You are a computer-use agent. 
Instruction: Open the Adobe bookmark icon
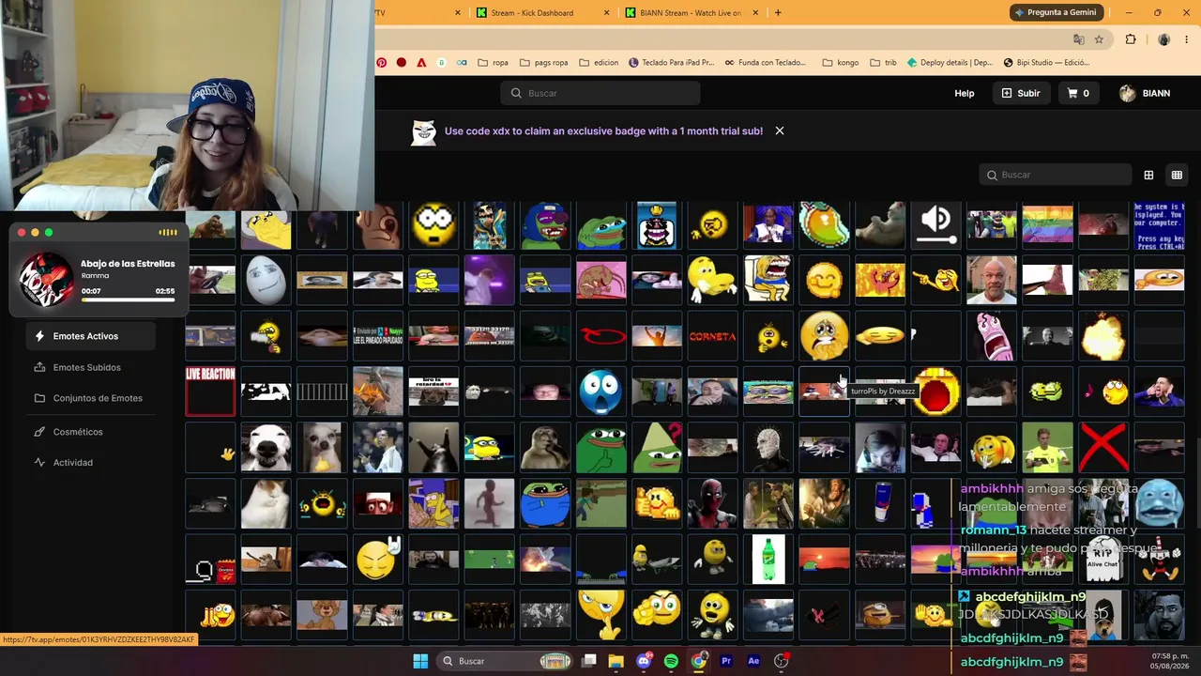tap(421, 63)
